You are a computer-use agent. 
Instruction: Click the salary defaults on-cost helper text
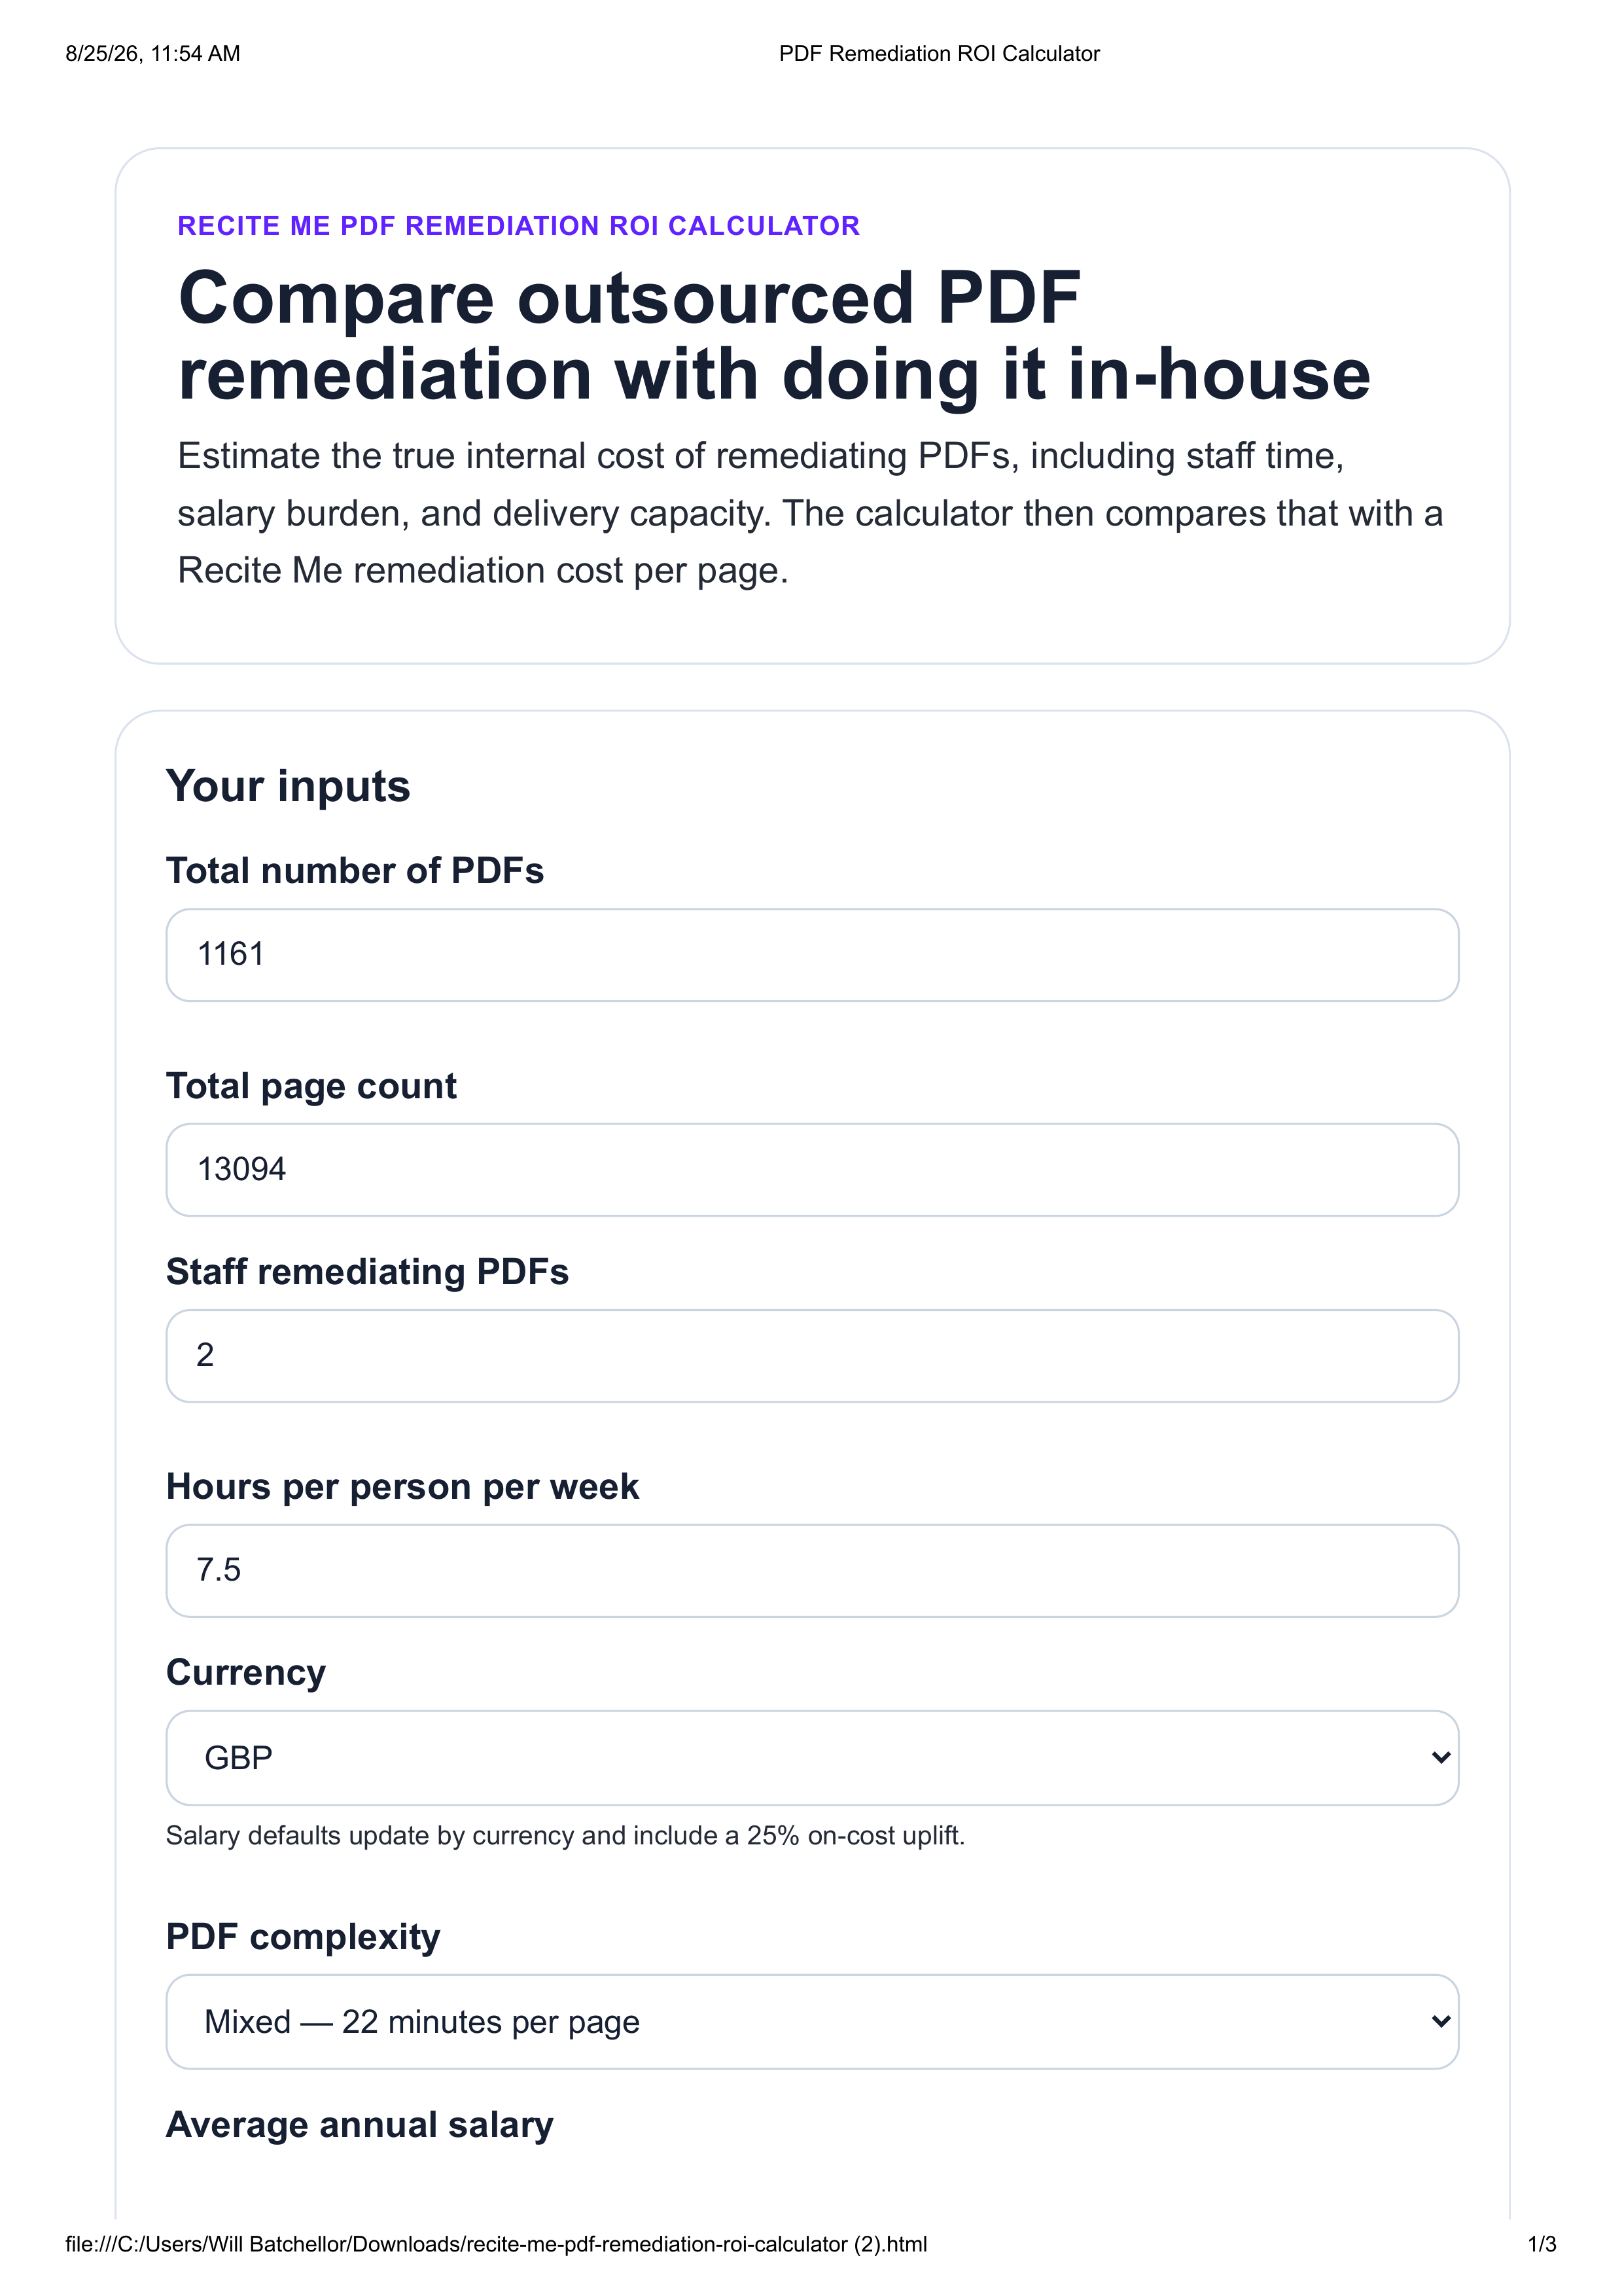point(565,1836)
